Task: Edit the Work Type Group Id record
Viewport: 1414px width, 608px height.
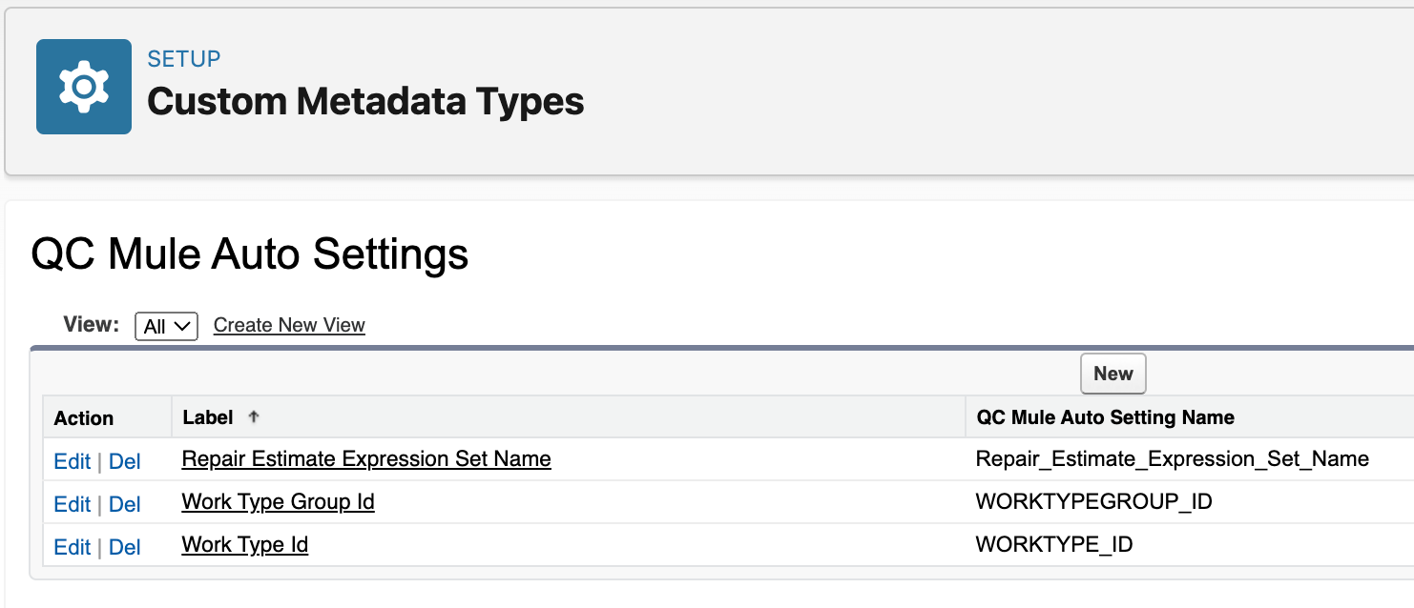Action: (x=72, y=504)
